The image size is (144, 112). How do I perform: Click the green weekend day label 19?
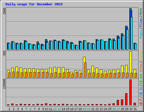[84, 109]
